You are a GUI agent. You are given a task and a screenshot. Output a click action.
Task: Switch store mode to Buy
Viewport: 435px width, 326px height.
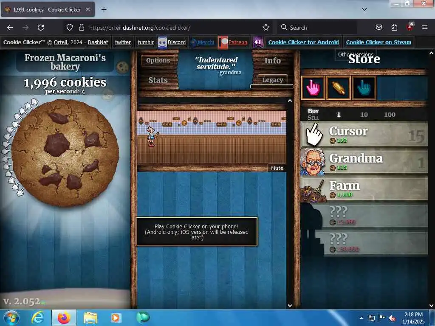pos(313,111)
